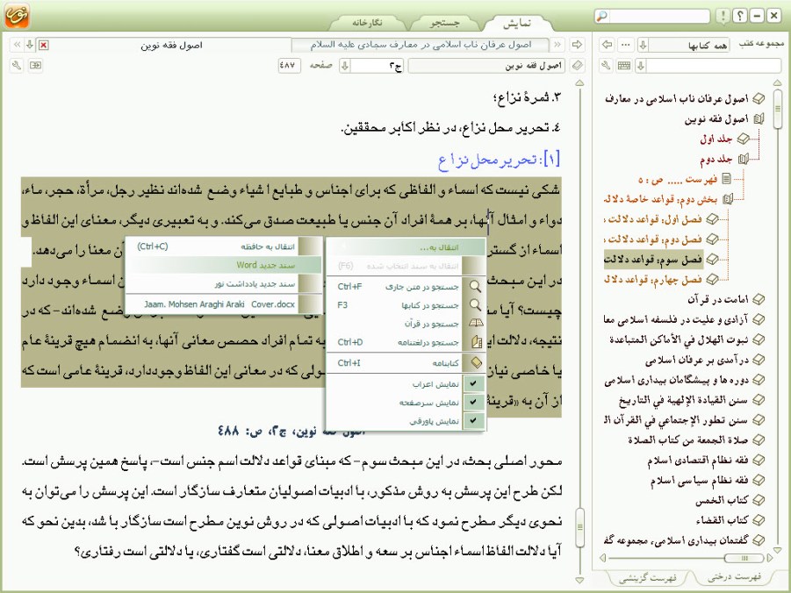Click the eraser icon beside the book title field
Image resolution: width=791 pixels, height=593 pixels.
[x=578, y=65]
